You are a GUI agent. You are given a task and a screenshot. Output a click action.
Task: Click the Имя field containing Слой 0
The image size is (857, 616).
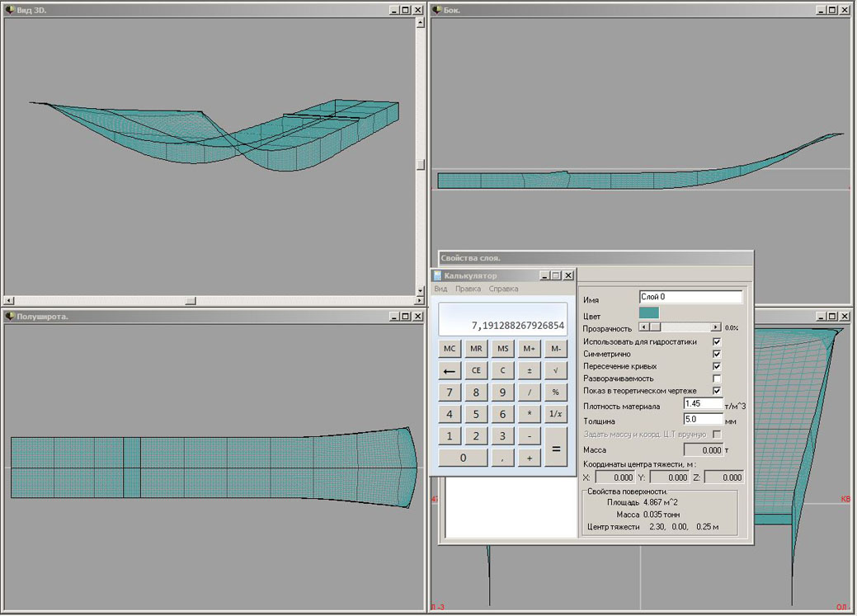(690, 297)
